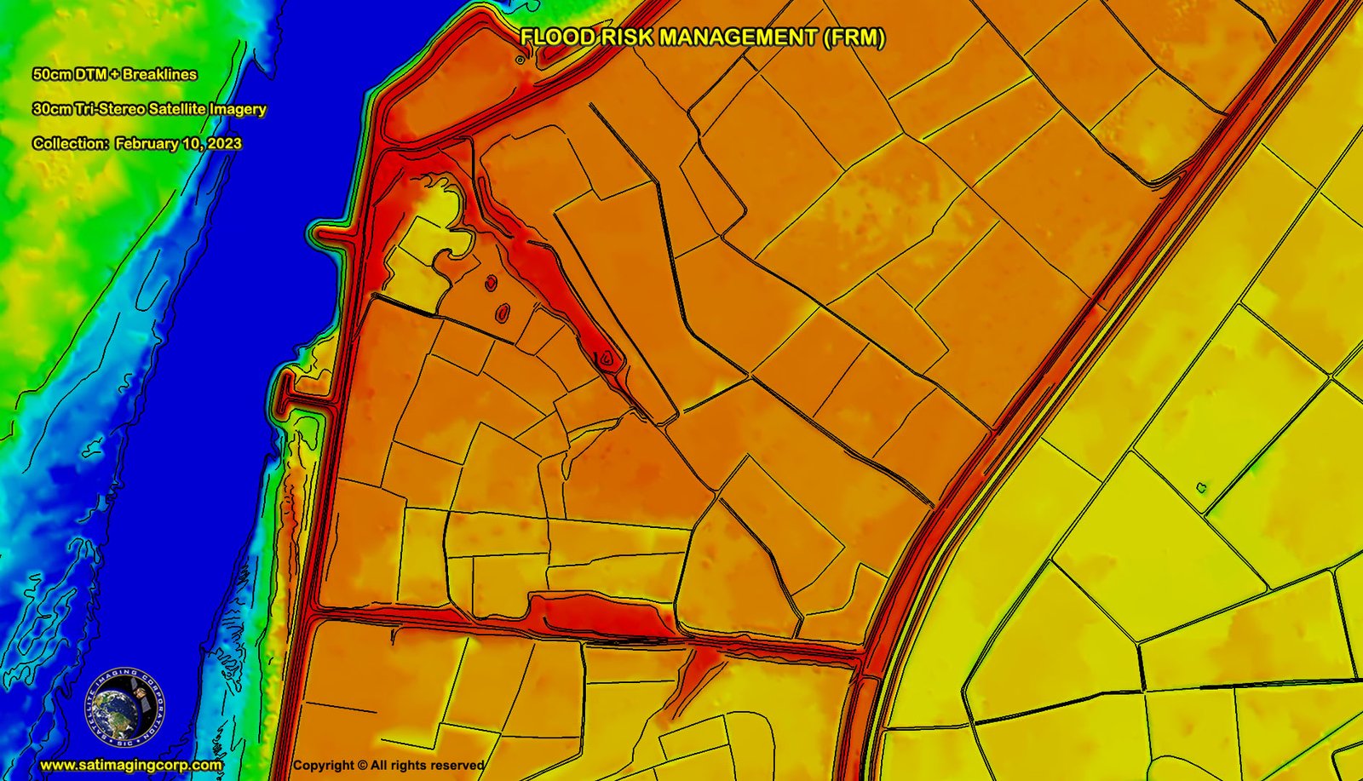Select the 30cm Tri-Stereo Satellite Imagery label

click(149, 109)
